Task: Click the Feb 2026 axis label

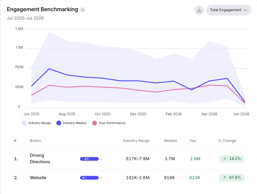Action: (x=174, y=114)
